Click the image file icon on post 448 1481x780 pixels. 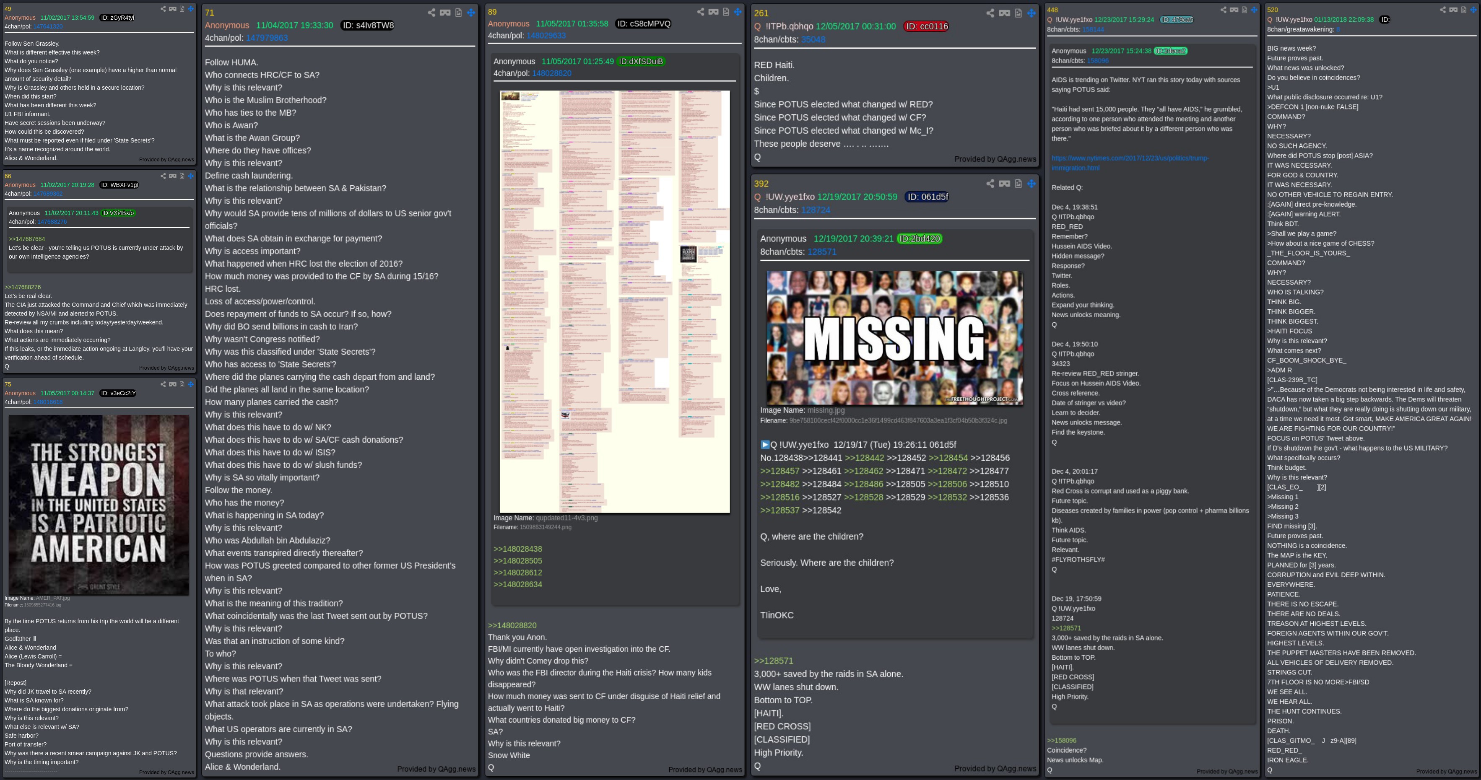click(x=1245, y=10)
